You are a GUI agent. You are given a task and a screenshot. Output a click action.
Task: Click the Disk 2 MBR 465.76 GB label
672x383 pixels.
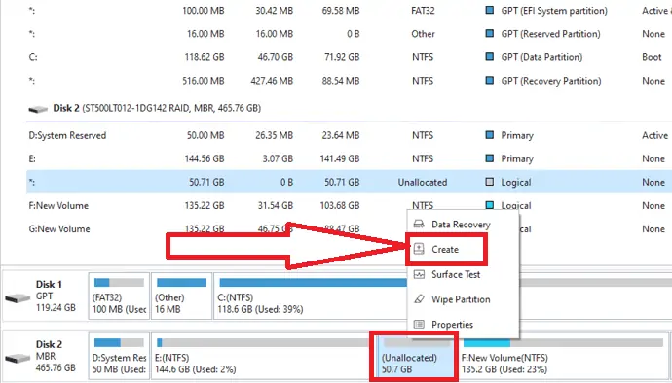click(56, 356)
